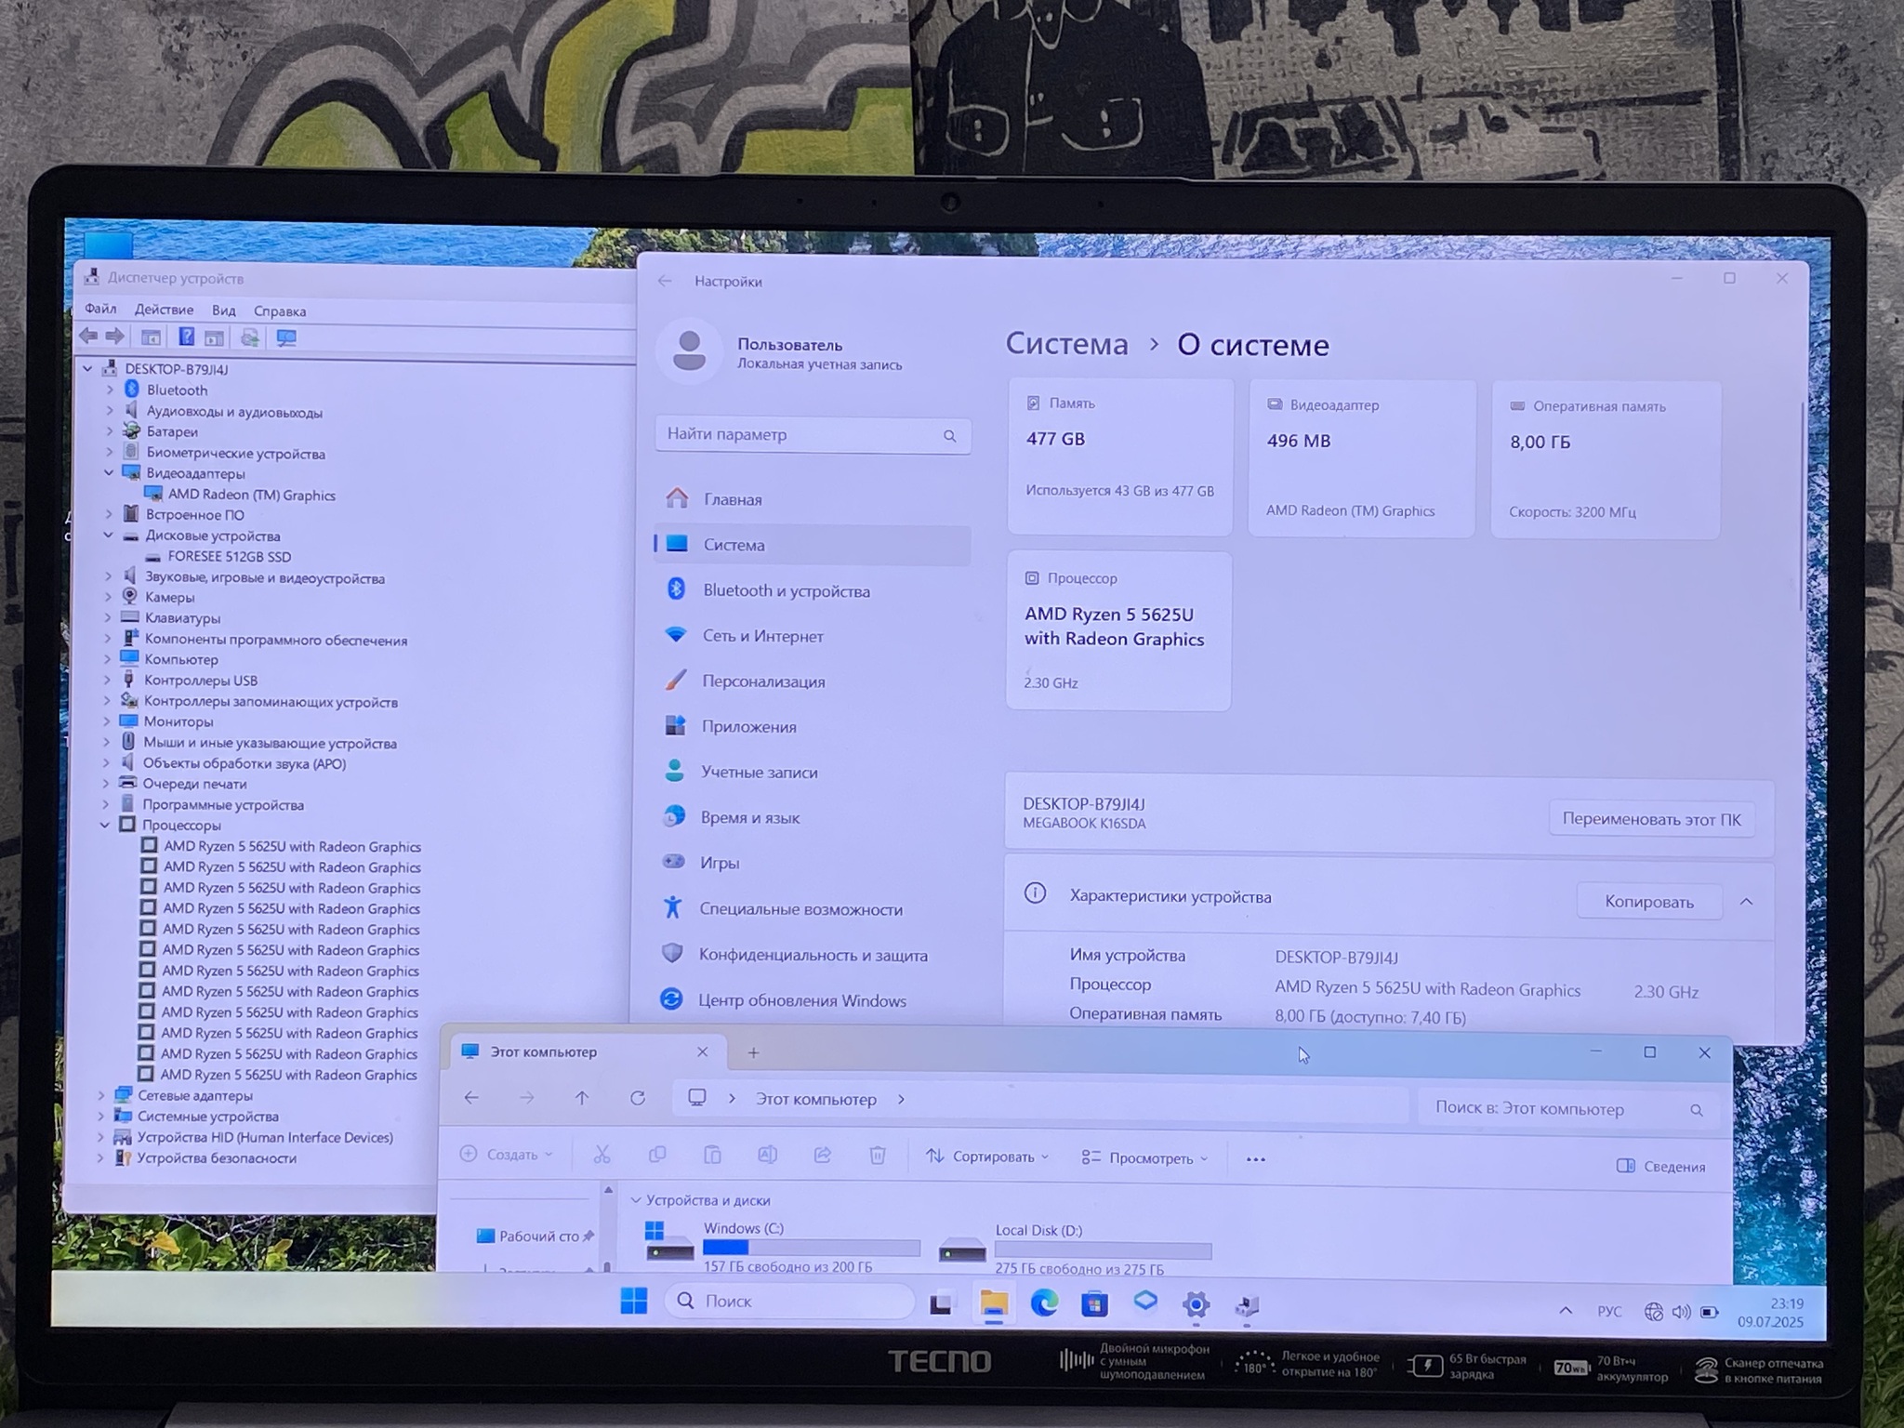Add a new tab in File Explorer

tap(753, 1052)
